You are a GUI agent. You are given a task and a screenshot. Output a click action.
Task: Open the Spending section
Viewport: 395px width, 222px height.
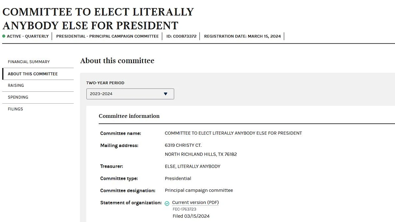(18, 97)
